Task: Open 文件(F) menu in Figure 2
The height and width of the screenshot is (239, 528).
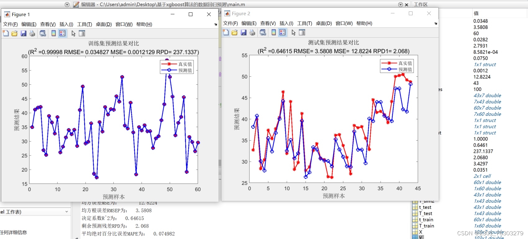Action: [x=230, y=23]
